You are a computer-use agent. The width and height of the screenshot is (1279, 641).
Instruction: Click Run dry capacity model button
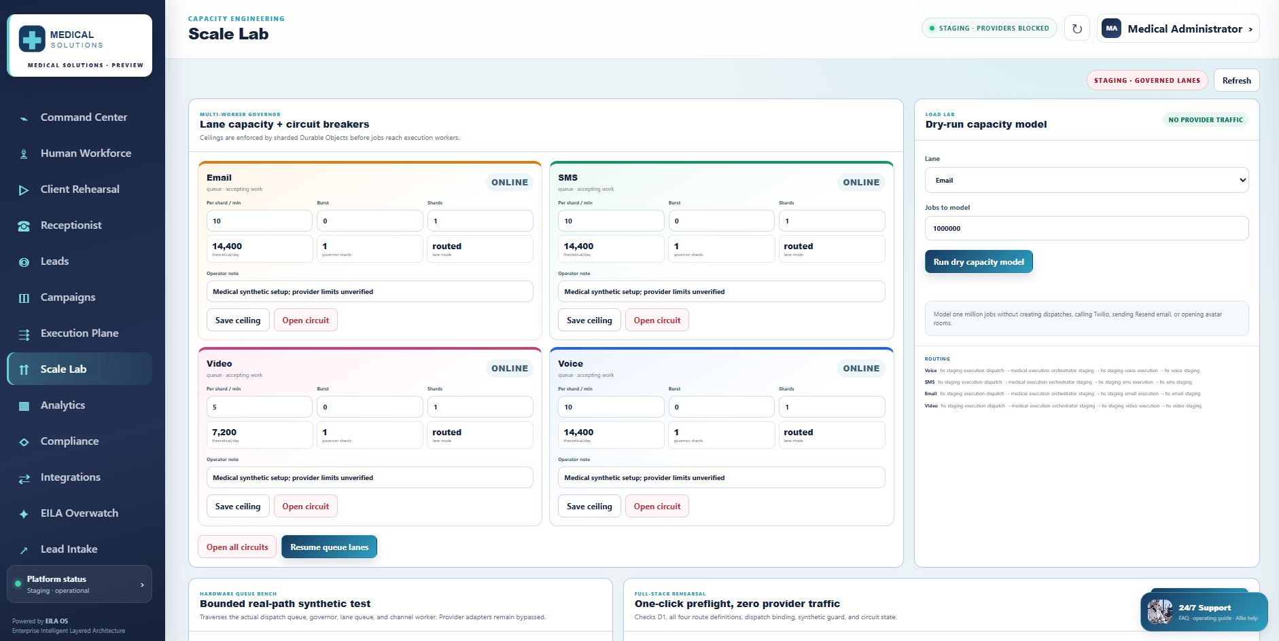point(979,262)
